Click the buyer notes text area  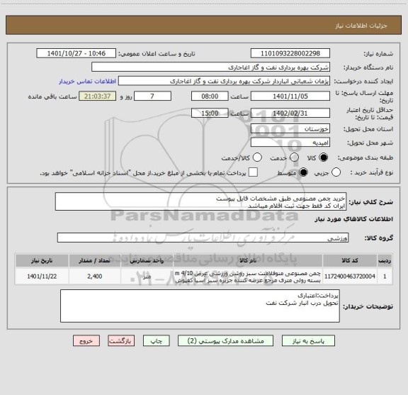(200, 306)
